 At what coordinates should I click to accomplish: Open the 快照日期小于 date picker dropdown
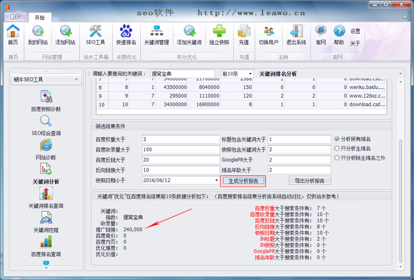[x=216, y=180]
